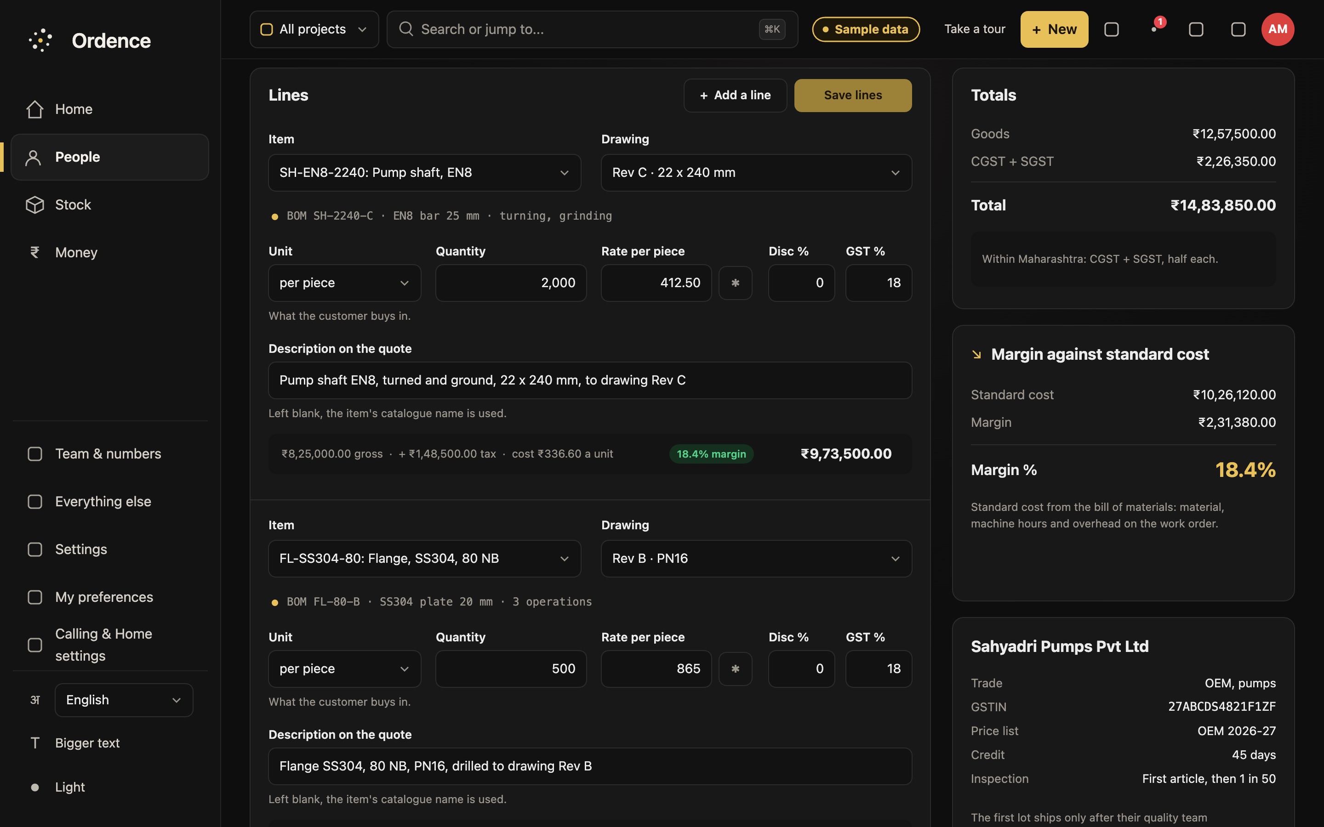The width and height of the screenshot is (1324, 827).
Task: Click Save lines
Action: click(853, 95)
